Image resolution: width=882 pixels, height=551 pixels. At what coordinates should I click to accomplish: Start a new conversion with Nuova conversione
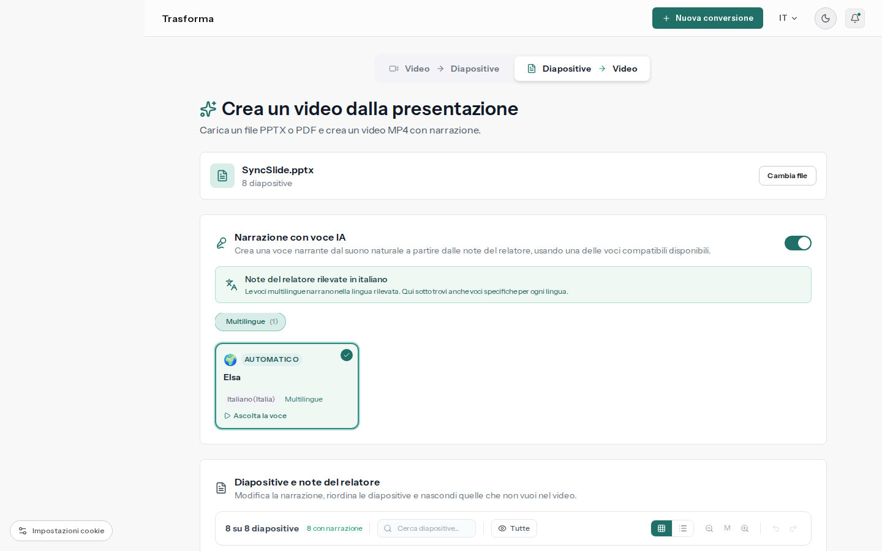707,18
